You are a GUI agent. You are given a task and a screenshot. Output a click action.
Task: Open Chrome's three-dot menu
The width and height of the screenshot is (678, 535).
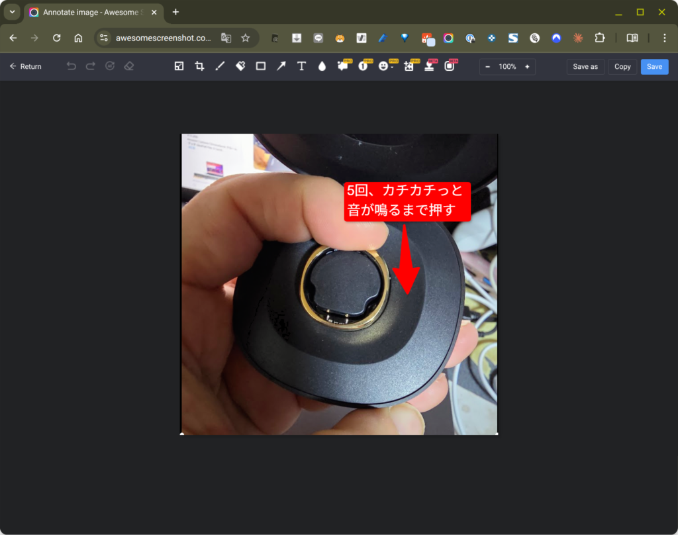point(664,38)
